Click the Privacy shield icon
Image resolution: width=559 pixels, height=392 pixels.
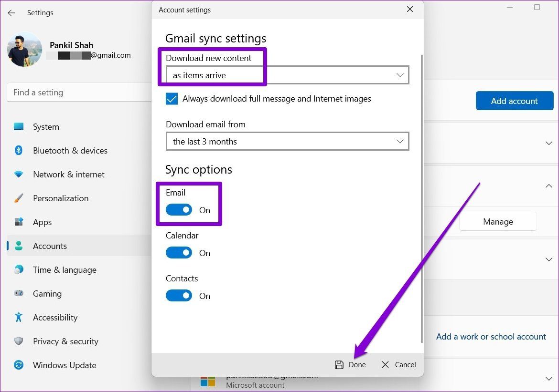[19, 341]
